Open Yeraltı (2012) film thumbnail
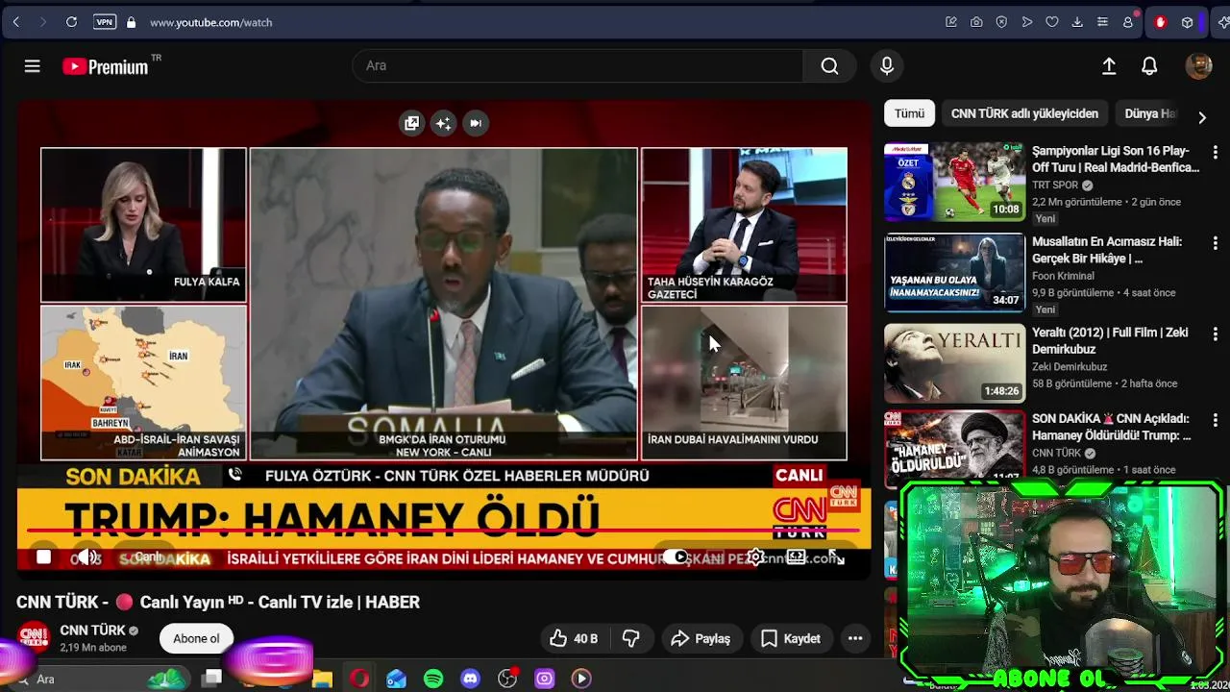Screen dimensions: 1230x692 click(954, 363)
